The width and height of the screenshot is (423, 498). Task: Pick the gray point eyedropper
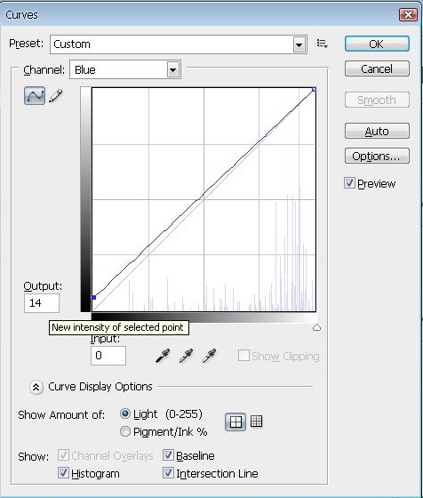click(x=186, y=356)
